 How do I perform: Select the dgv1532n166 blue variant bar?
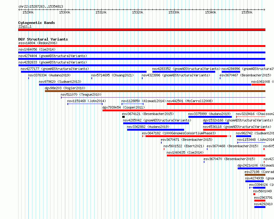coord(216,123)
